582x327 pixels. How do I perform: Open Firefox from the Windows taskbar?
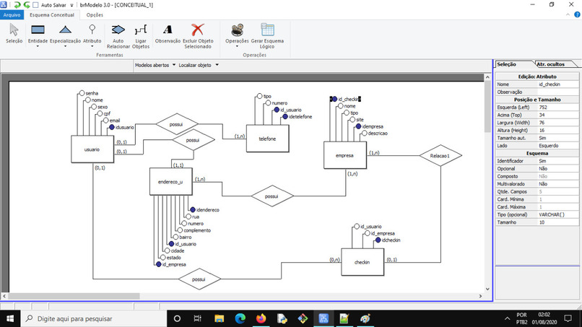[261, 318]
